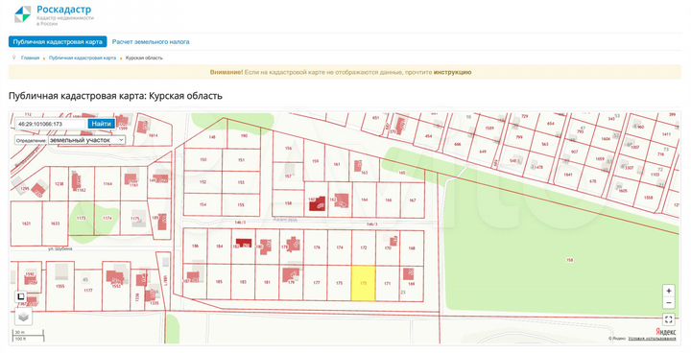Switch to Расчет земельного налога tab
Viewport: 691px width, 353px height.
pos(151,42)
